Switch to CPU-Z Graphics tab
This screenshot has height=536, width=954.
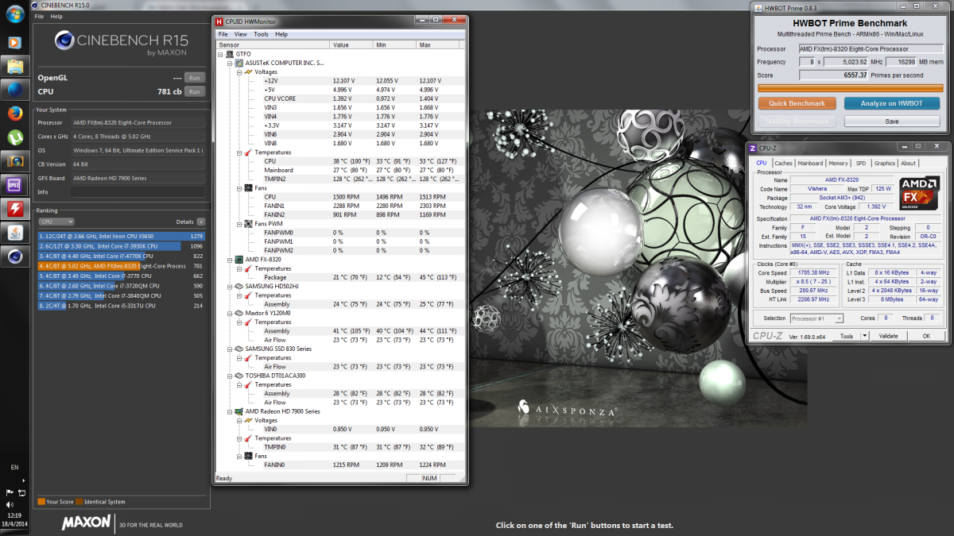(885, 163)
